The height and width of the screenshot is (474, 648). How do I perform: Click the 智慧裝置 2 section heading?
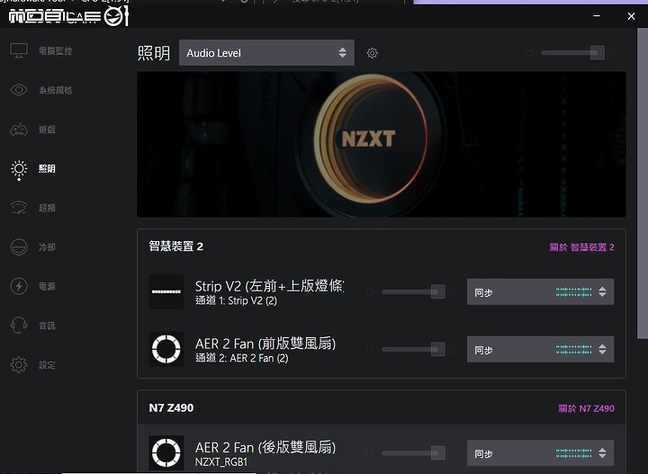[x=176, y=246]
